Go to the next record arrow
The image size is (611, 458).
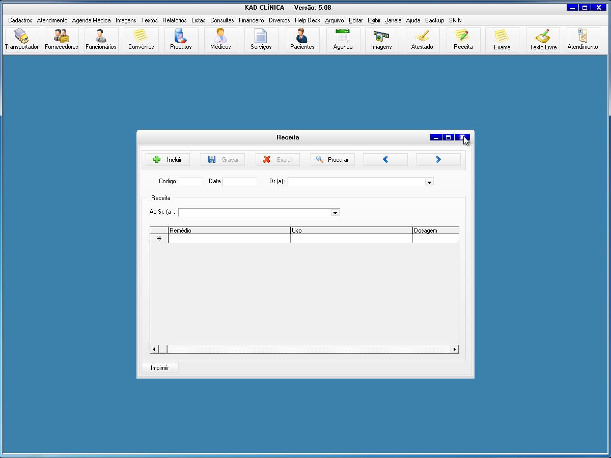[438, 160]
